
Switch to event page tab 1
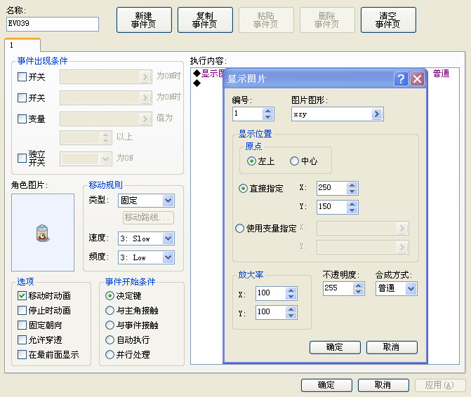click(x=22, y=45)
